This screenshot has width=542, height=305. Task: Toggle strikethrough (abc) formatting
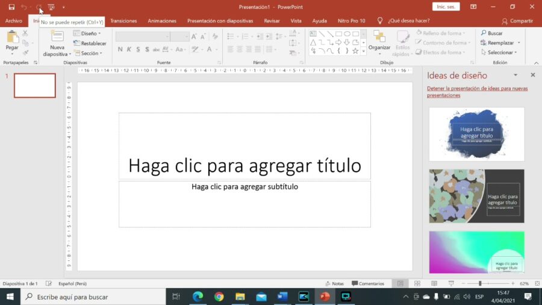156,49
